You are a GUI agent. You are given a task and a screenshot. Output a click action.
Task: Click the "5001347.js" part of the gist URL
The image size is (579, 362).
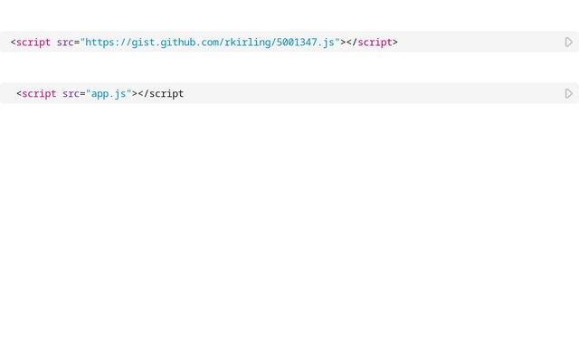click(x=306, y=43)
